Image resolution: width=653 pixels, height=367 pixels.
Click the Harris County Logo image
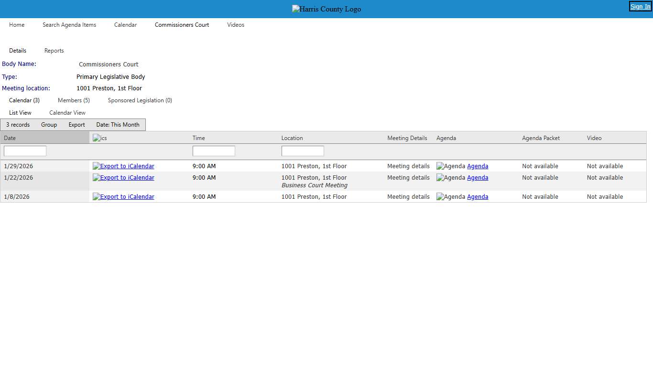(x=326, y=9)
